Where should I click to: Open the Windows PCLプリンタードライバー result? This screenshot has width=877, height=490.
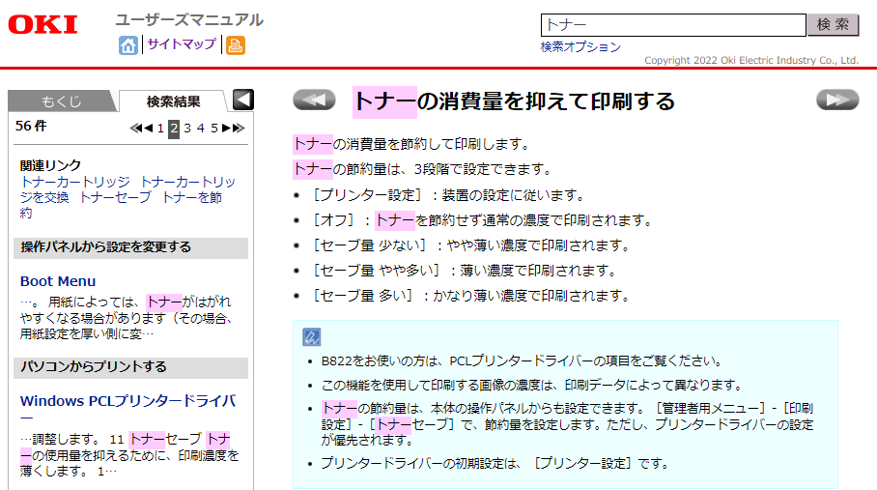point(127,400)
